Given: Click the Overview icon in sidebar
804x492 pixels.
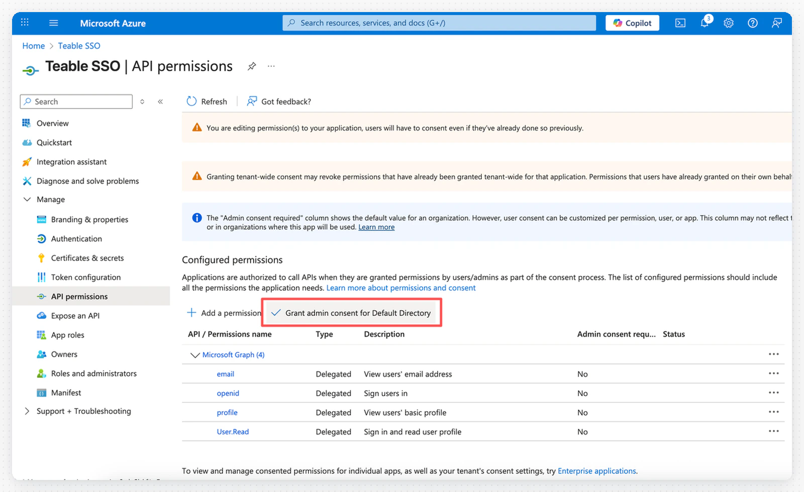Looking at the screenshot, I should (27, 123).
